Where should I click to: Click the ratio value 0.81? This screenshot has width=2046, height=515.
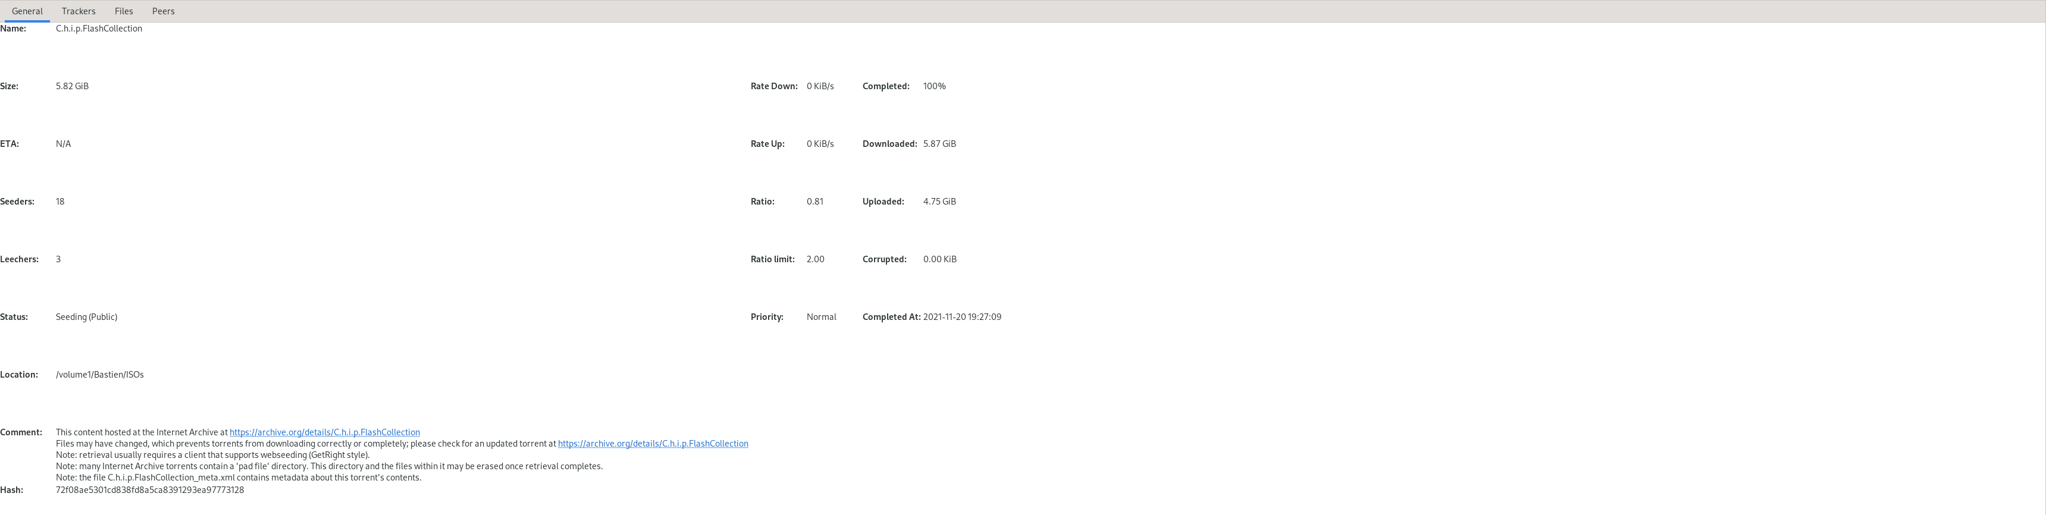(815, 202)
